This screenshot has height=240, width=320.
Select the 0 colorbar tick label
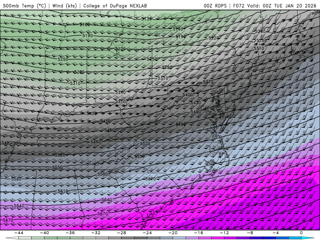point(302,233)
